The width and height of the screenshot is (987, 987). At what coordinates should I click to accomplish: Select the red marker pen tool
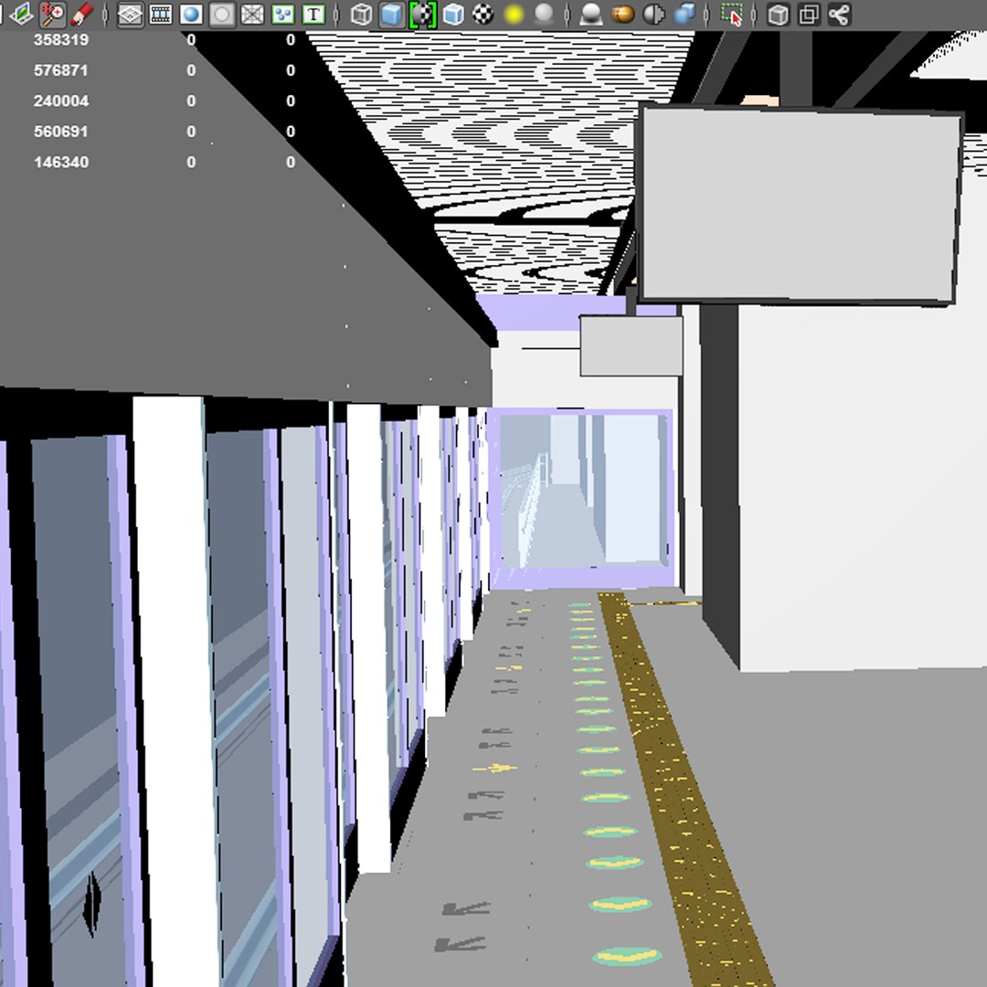[x=82, y=14]
